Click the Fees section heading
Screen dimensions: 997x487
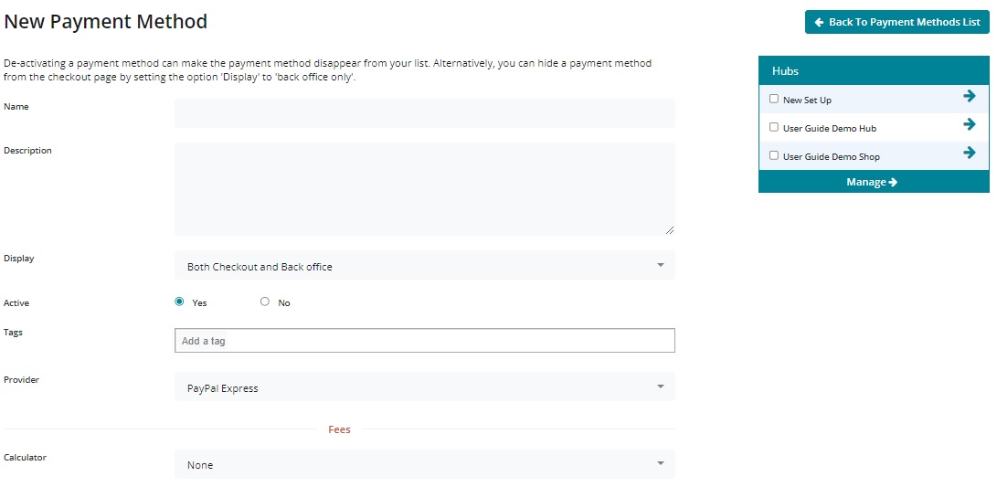(x=339, y=429)
